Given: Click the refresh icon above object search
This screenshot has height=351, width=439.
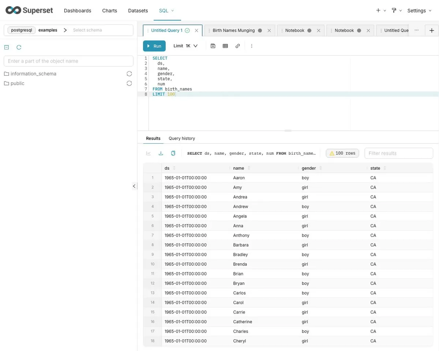Looking at the screenshot, I should click(19, 47).
